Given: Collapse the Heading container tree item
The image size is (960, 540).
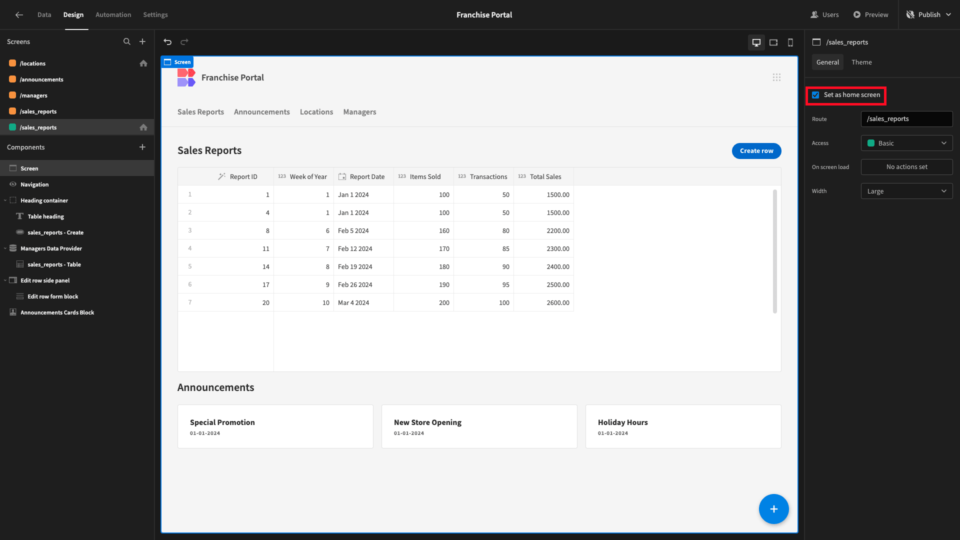Looking at the screenshot, I should pos(5,200).
